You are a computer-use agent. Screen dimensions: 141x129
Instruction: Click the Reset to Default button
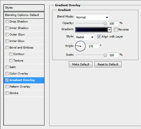108,64
